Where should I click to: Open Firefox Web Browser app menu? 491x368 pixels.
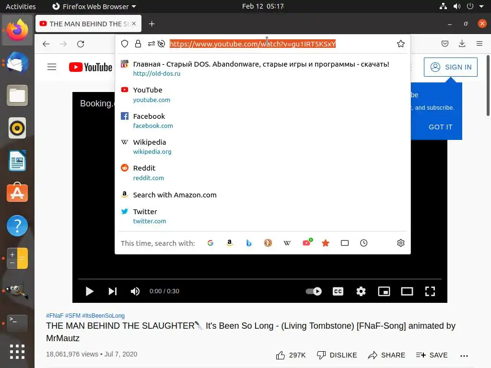94,6
